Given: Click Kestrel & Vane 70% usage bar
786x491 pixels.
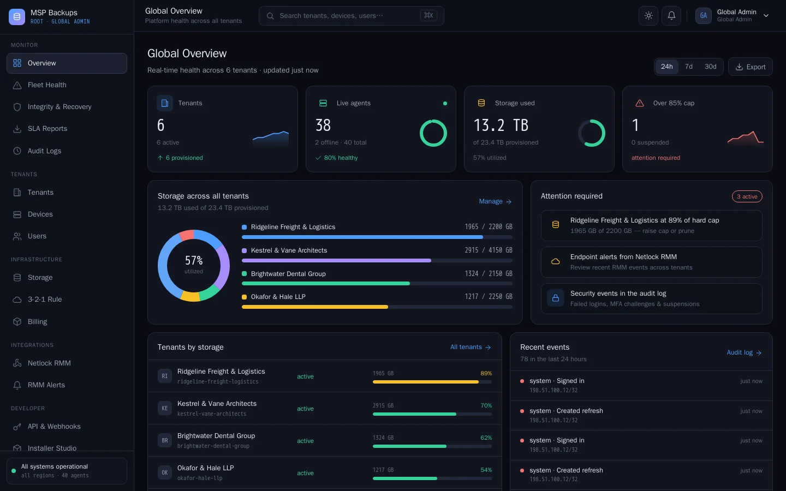Looking at the screenshot, I should pyautogui.click(x=432, y=414).
